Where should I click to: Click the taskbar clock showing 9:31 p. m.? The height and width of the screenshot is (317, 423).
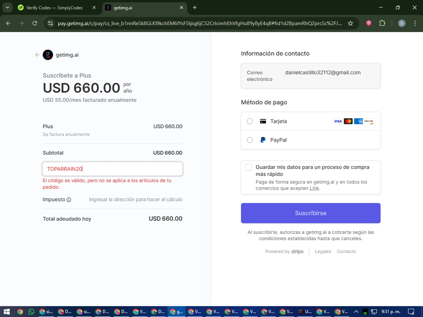click(x=391, y=312)
